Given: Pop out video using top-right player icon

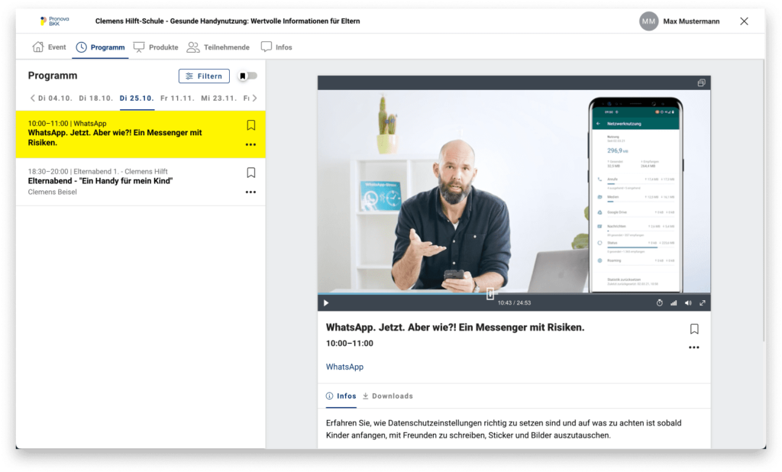Looking at the screenshot, I should coord(701,83).
